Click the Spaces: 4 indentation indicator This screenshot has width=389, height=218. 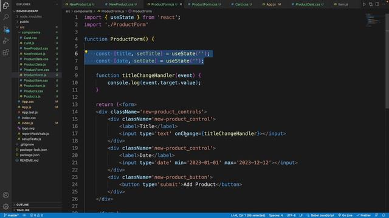tap(276, 216)
